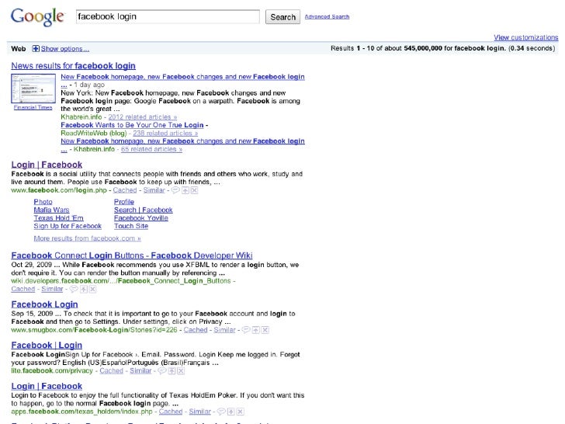Open the Facebook | Login result title

[x=47, y=345]
